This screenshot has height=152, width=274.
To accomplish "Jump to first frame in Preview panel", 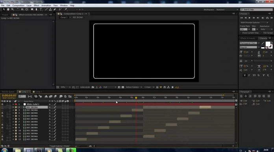I will [241, 18].
